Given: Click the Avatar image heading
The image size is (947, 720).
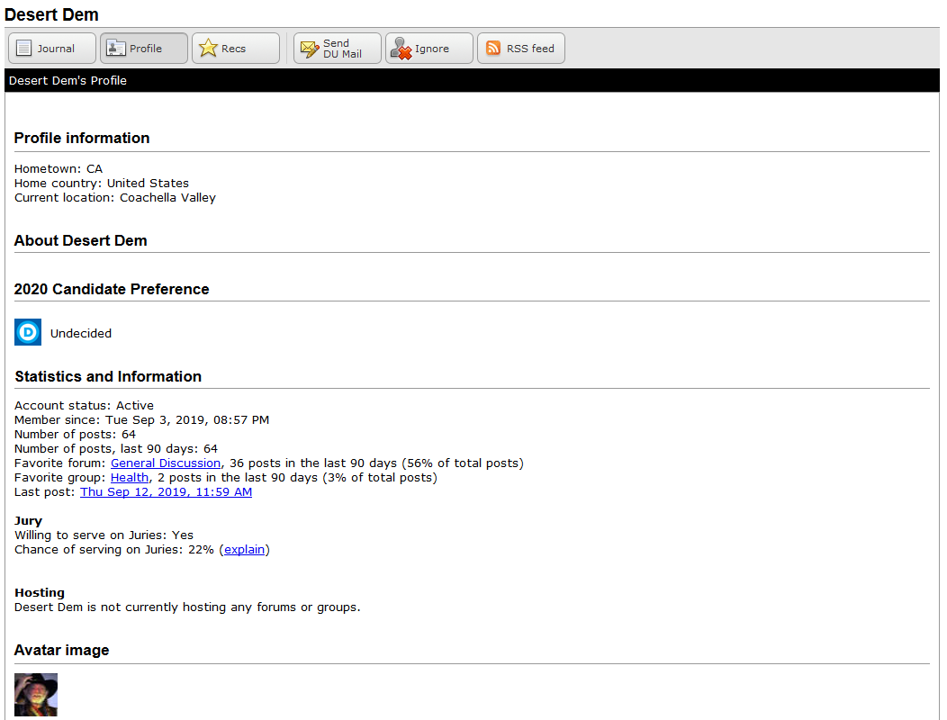Looking at the screenshot, I should (61, 650).
